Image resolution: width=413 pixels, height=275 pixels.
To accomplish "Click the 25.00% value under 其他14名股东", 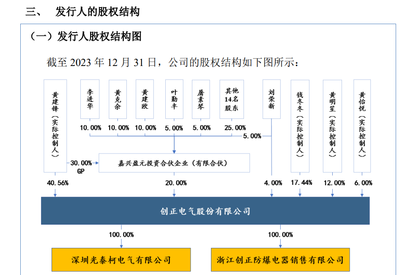I will click(x=235, y=128).
